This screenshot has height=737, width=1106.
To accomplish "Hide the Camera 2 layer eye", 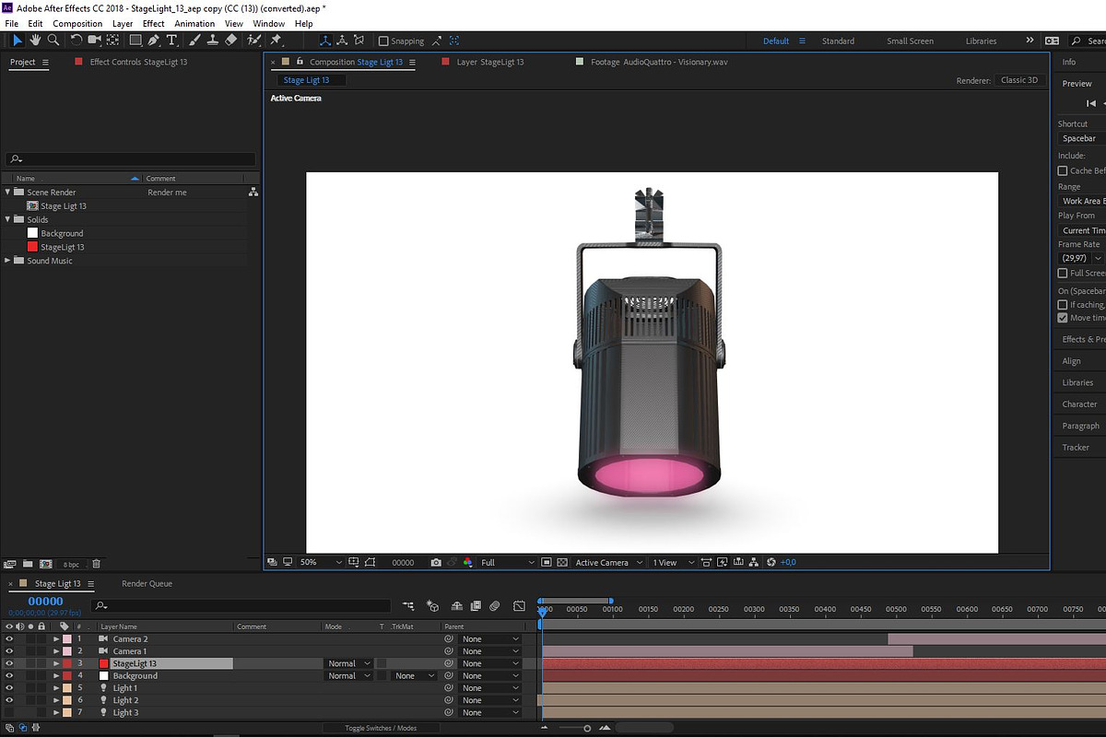I will click(x=9, y=638).
